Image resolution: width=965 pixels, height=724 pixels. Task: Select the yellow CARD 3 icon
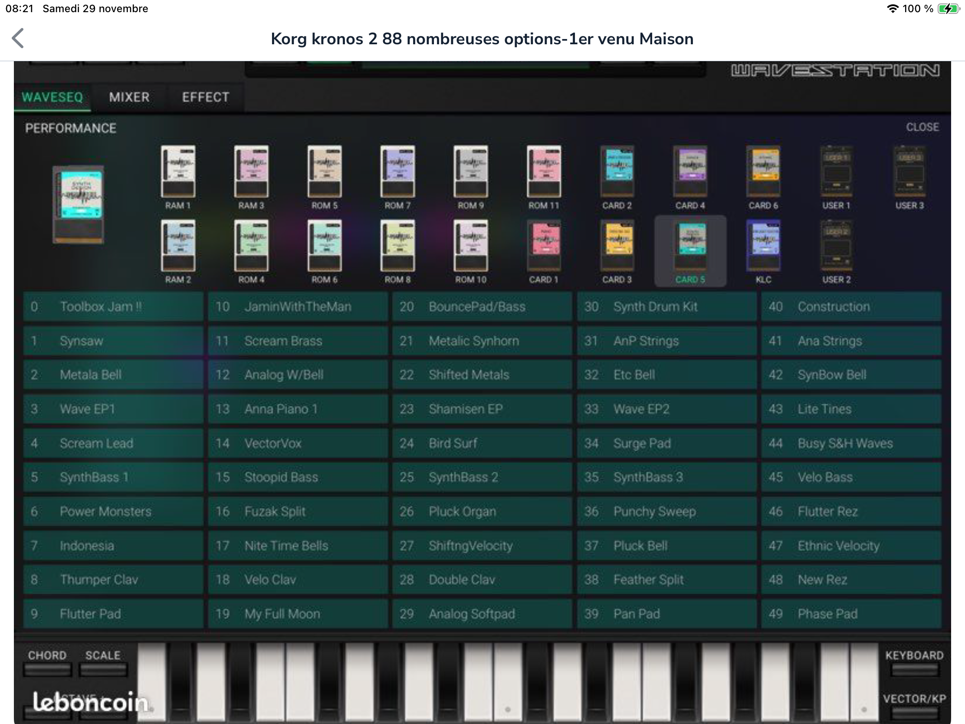617,247
